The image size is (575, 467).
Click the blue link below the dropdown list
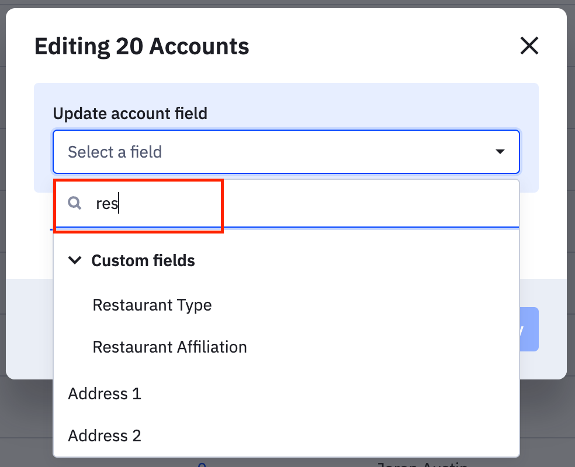[202, 465]
